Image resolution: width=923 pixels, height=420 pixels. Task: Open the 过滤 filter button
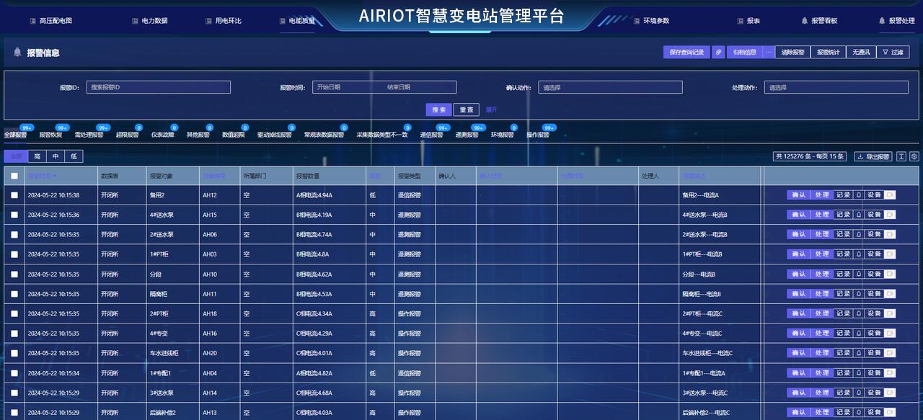(893, 52)
